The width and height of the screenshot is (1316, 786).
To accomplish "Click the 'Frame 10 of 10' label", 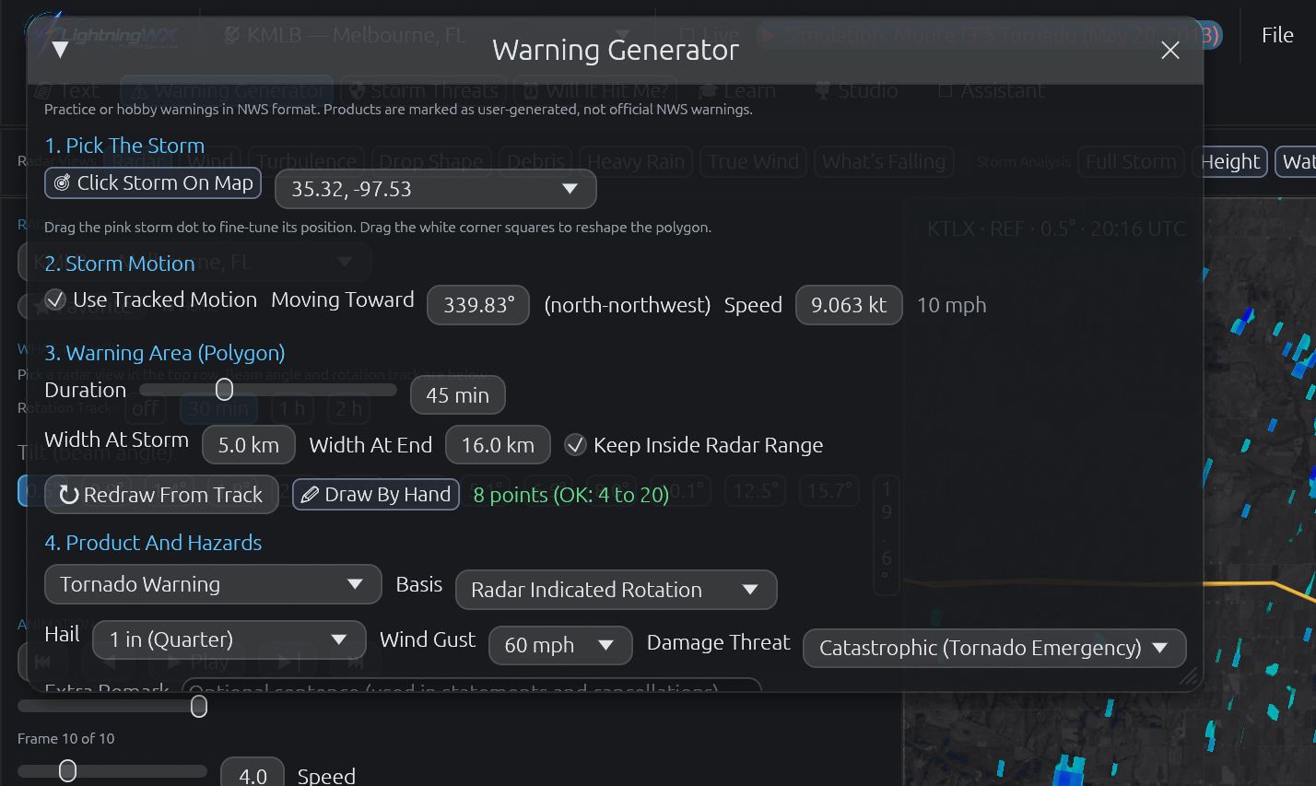I will click(66, 738).
